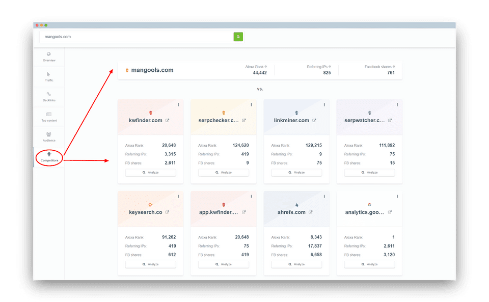Click the green search button
Viewport: 489px width, 302px height.
coord(238,37)
